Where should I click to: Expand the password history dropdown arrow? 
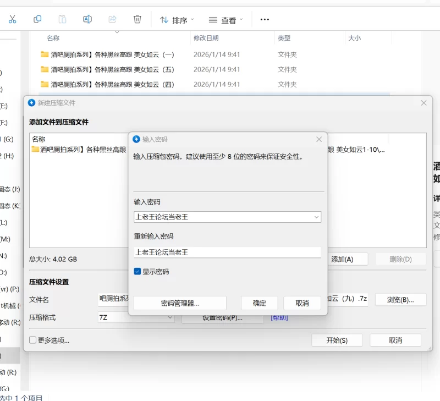tap(316, 217)
